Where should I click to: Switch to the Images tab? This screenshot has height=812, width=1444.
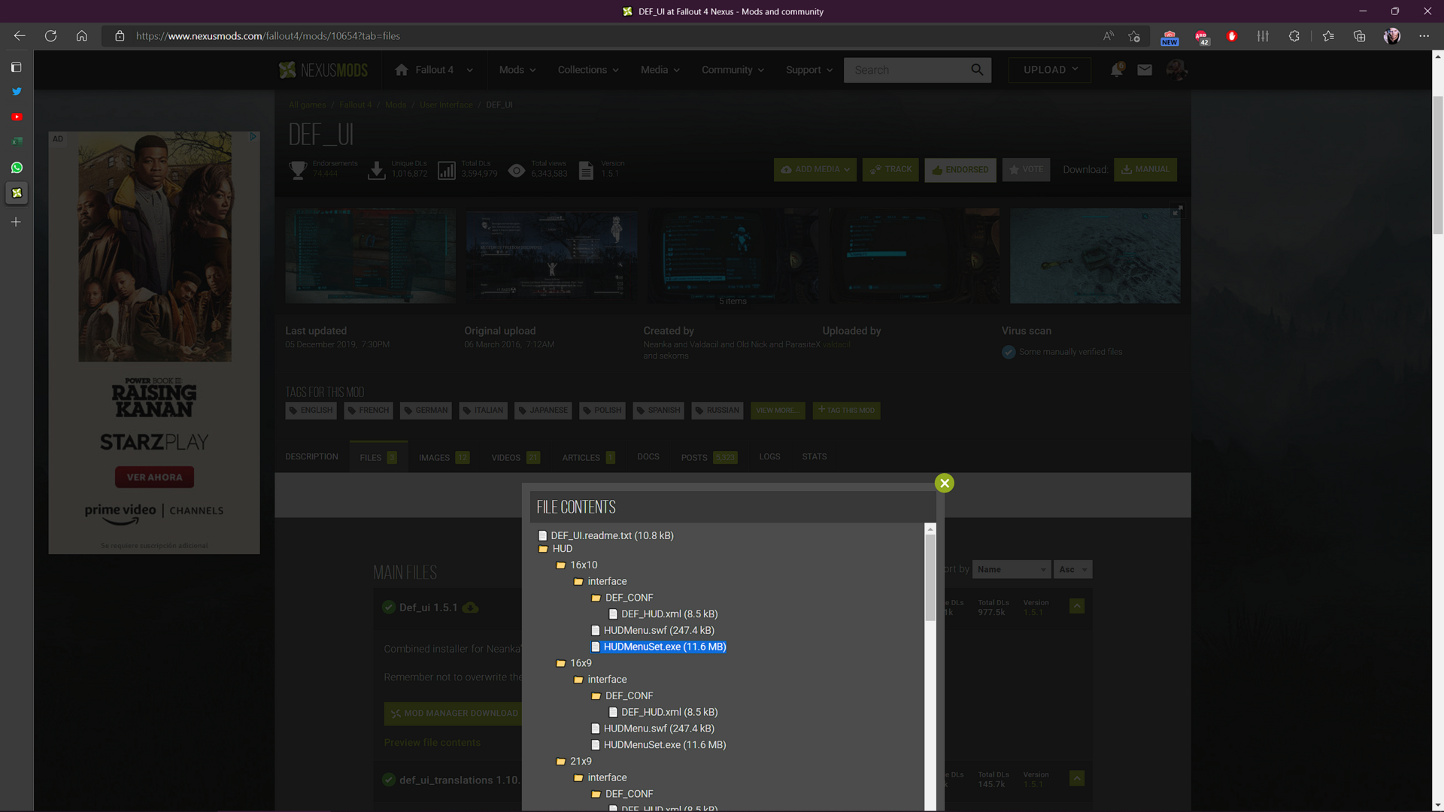click(444, 457)
